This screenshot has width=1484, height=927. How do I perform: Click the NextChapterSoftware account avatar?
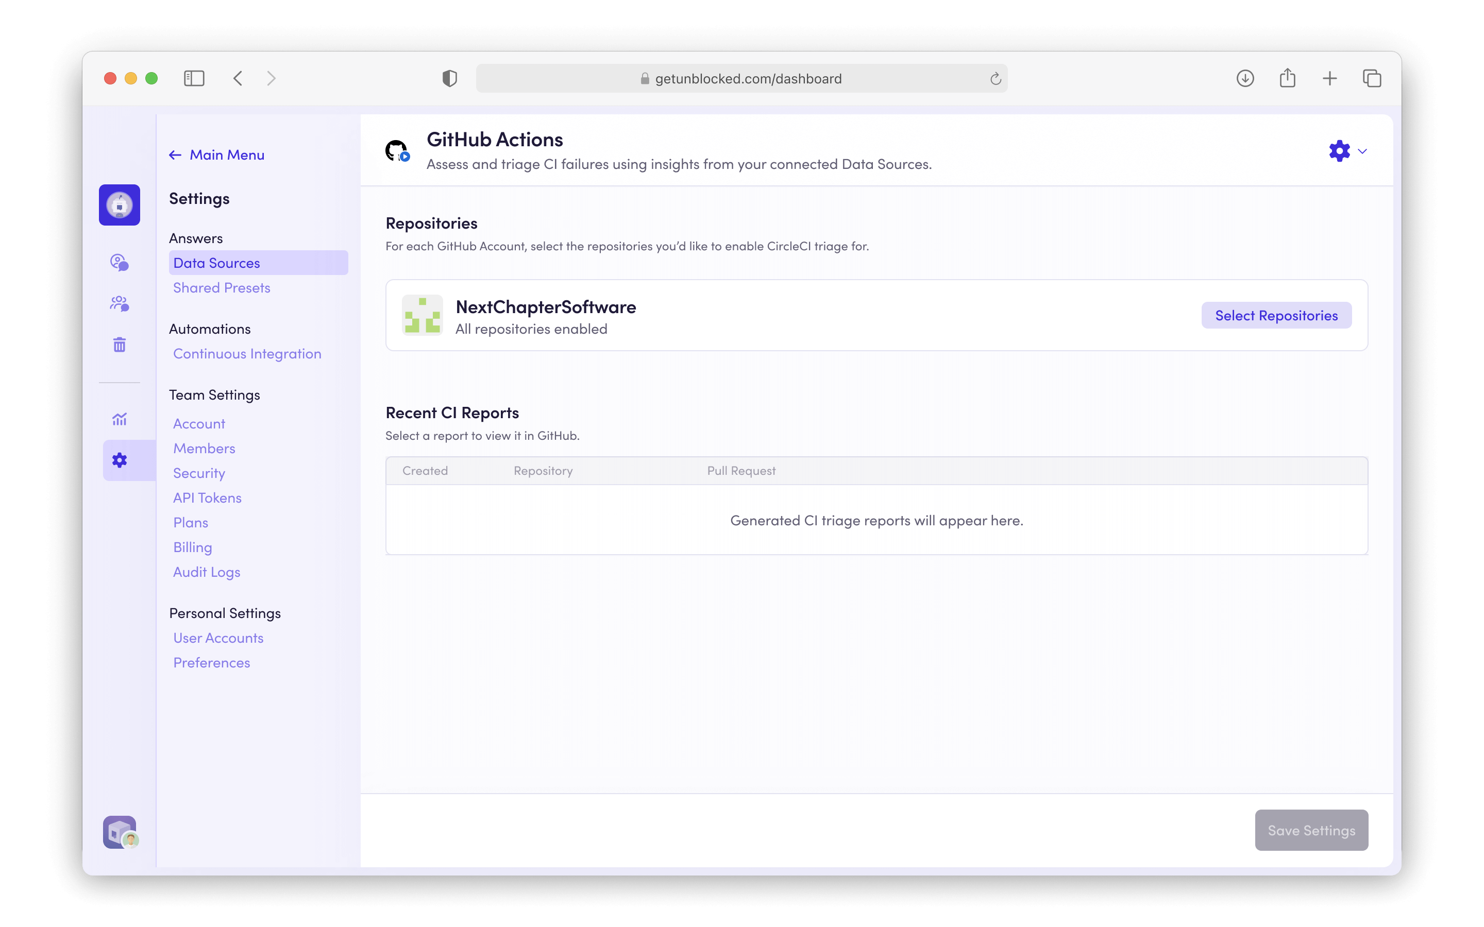[x=422, y=315]
